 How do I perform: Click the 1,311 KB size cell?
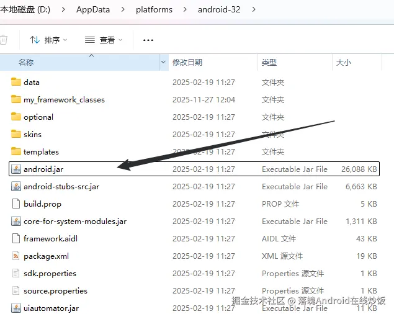(361, 222)
